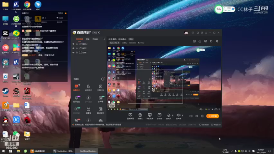
Task: Toggle the lock on the danmaku overlay window
Action: click(66, 13)
